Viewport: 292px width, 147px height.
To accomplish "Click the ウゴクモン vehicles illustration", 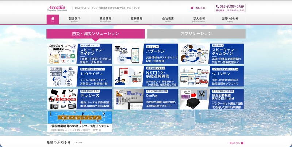I will coord(194,76).
